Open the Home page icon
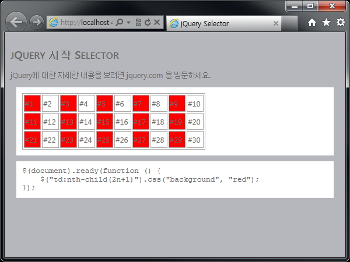This screenshot has height=262, width=350. point(312,23)
